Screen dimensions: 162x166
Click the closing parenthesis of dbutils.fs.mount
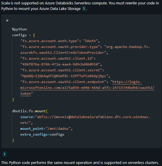13,140
